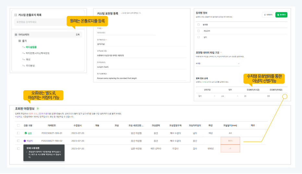Click the outlier cell with value 1111

point(230,141)
